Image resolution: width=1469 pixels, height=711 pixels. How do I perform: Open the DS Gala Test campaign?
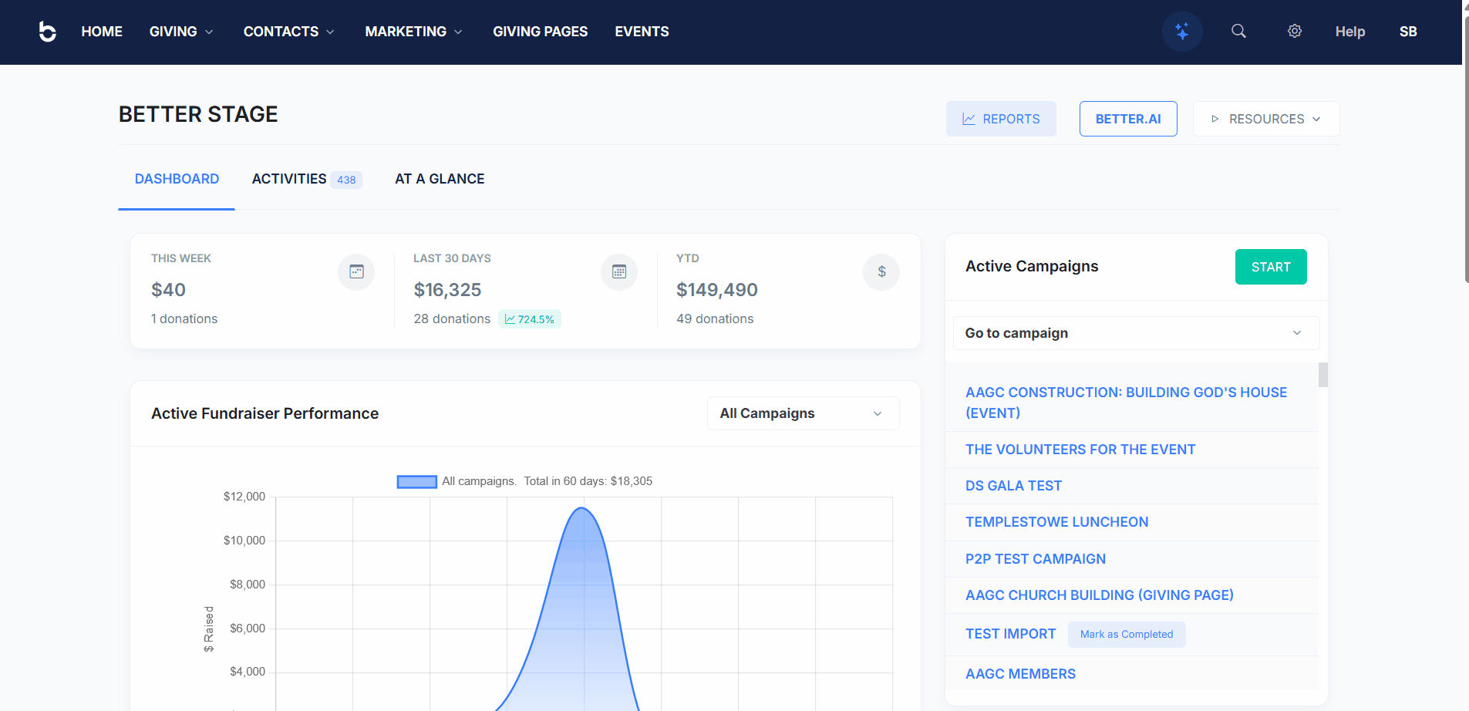pyautogui.click(x=1013, y=486)
